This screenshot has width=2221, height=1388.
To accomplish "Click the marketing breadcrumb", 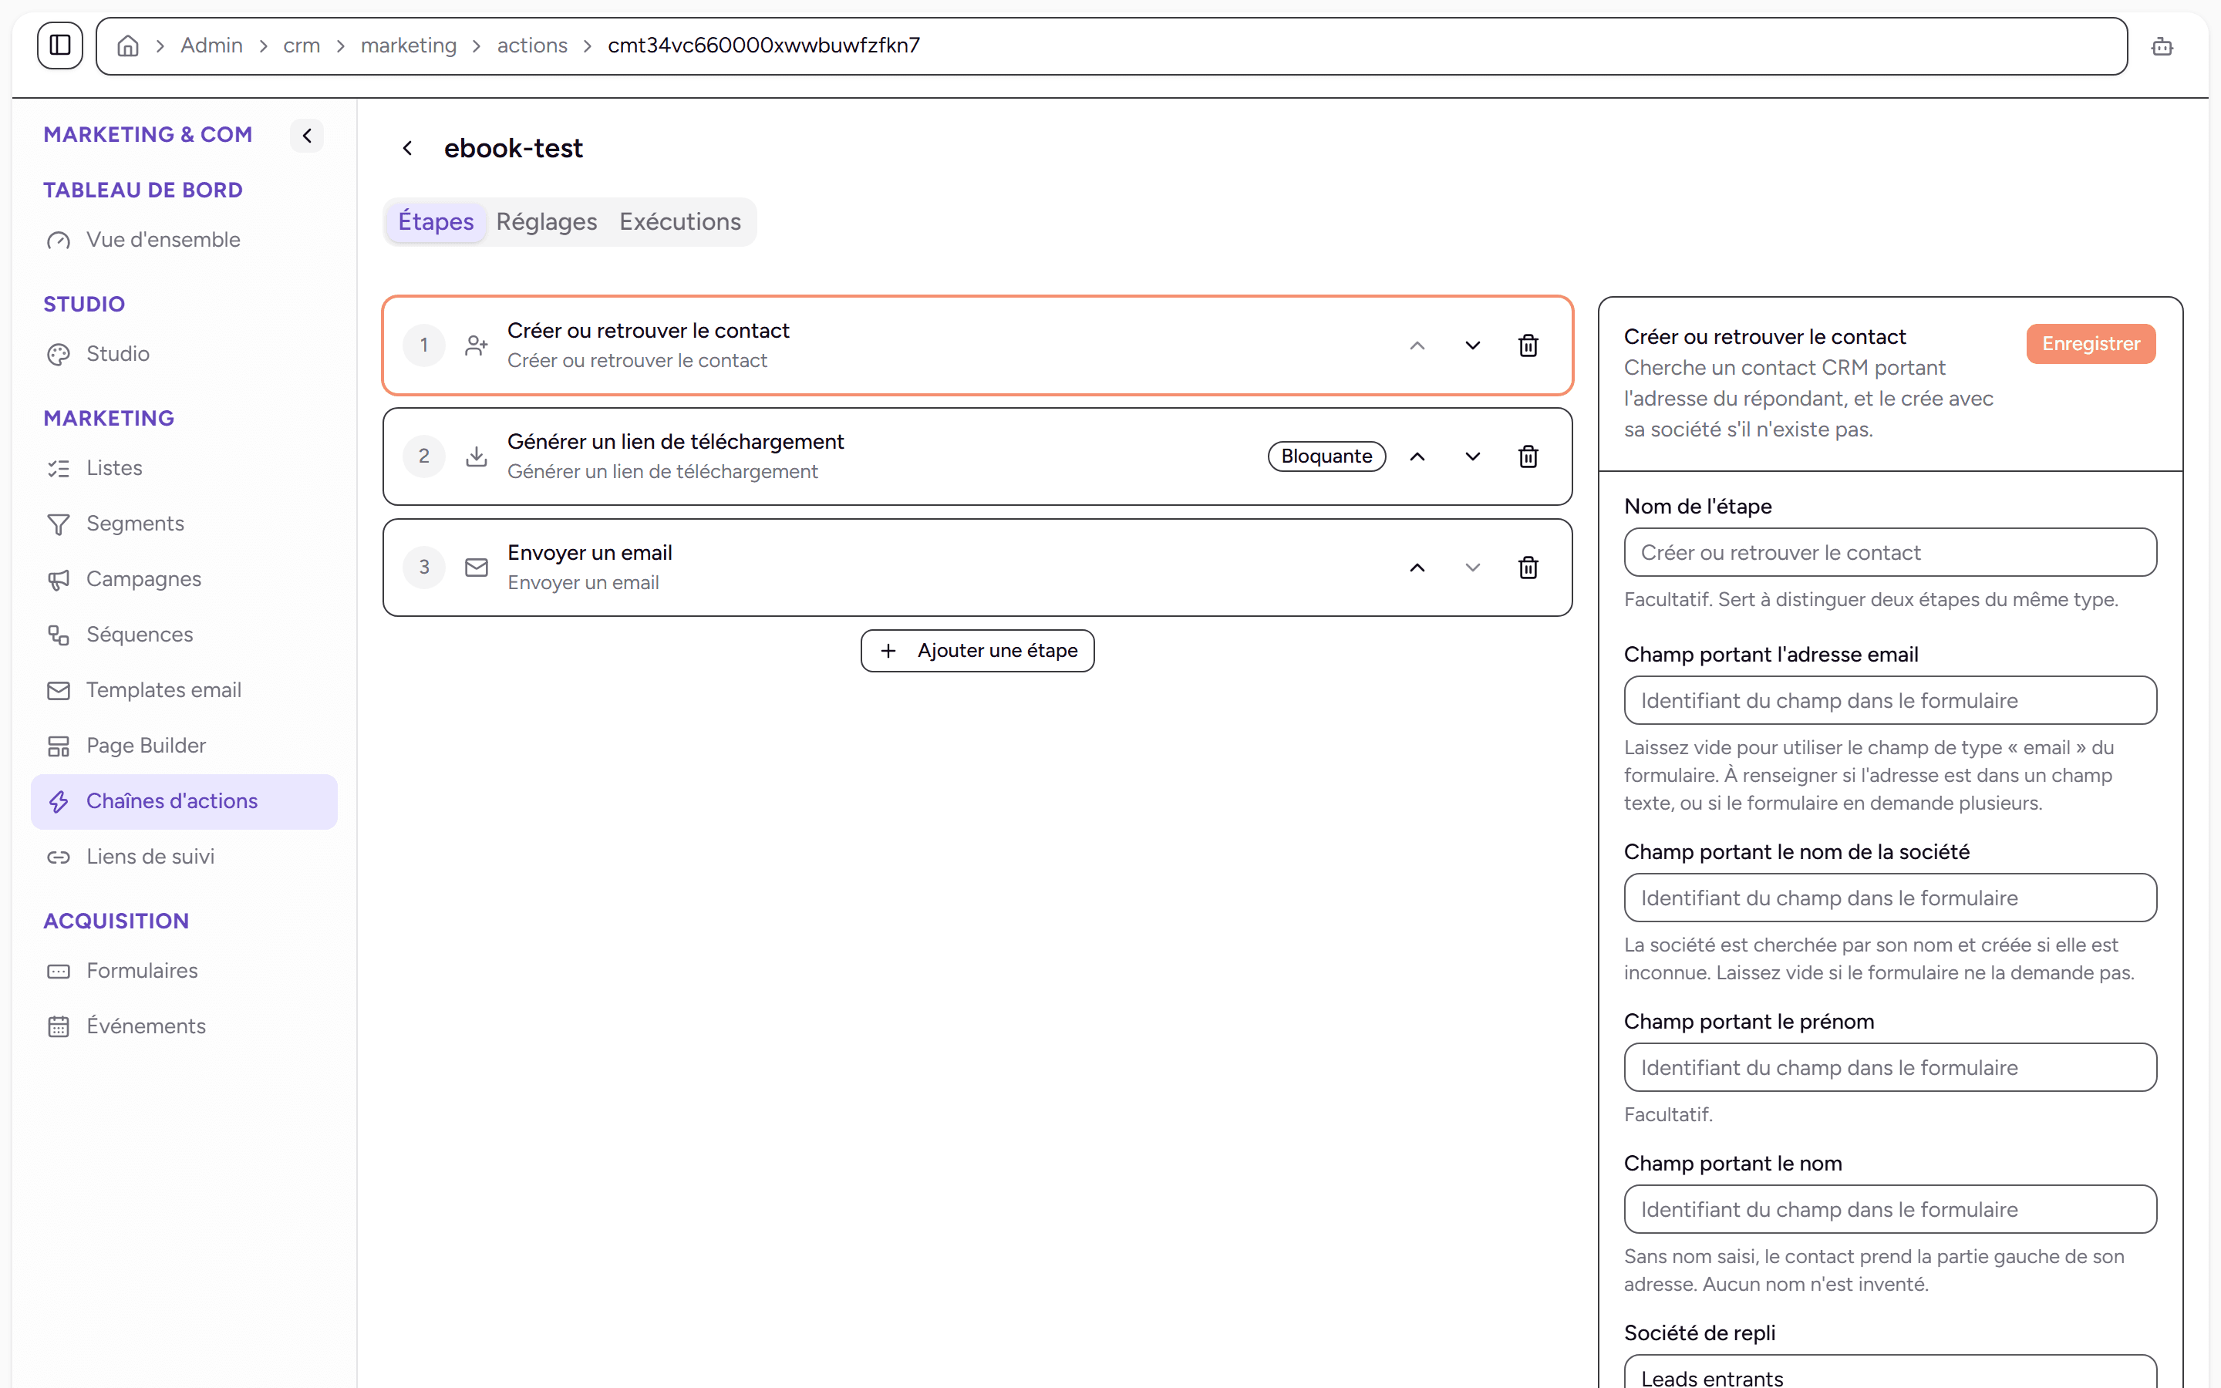I will pos(409,46).
